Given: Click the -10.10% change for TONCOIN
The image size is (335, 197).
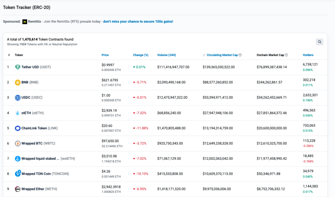Looking at the screenshot, I should click(141, 174).
